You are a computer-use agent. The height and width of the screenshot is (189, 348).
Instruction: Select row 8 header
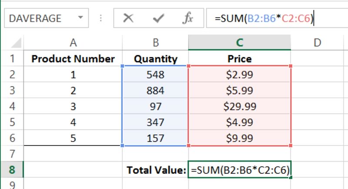(x=12, y=170)
